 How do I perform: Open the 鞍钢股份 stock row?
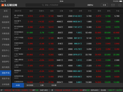67,71
